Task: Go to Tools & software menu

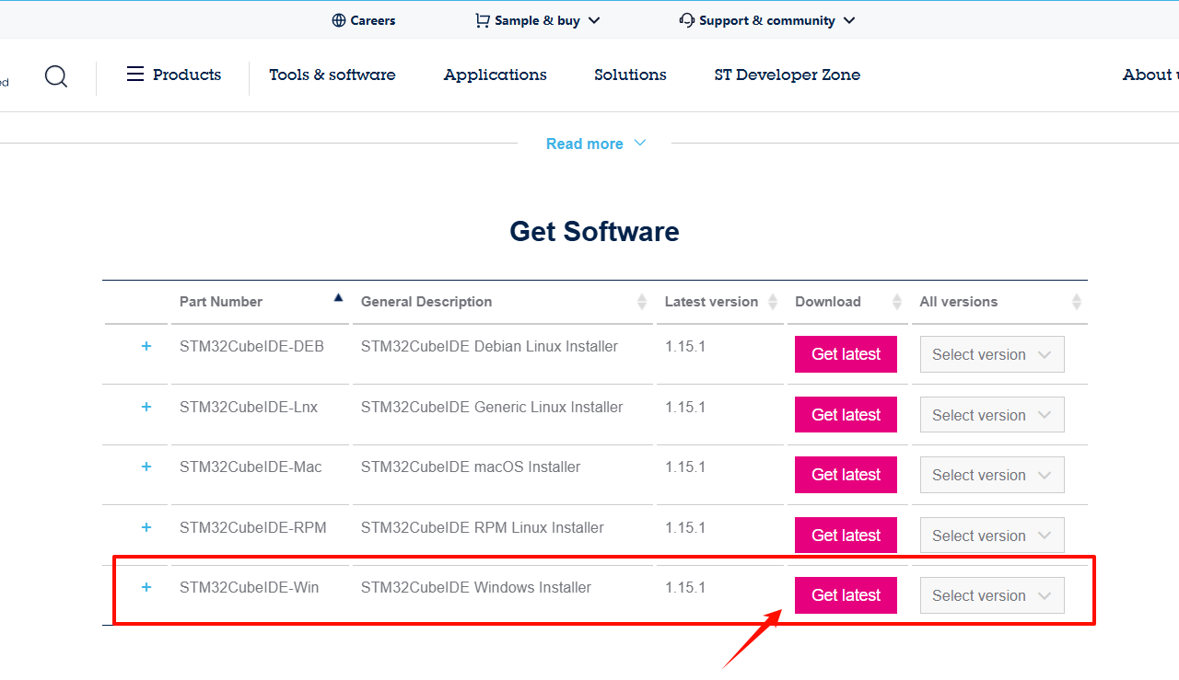Action: (x=333, y=75)
